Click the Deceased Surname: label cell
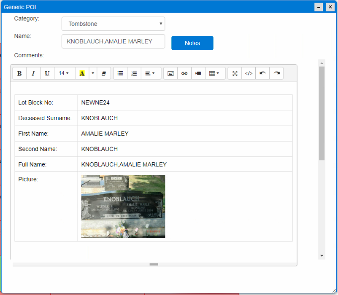Viewport: 338px width, 295px height. (x=46, y=118)
